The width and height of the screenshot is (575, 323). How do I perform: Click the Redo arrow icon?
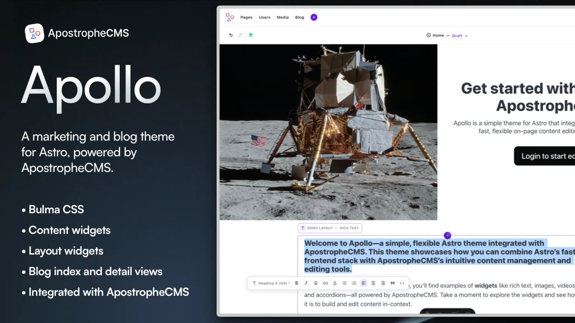(x=240, y=35)
